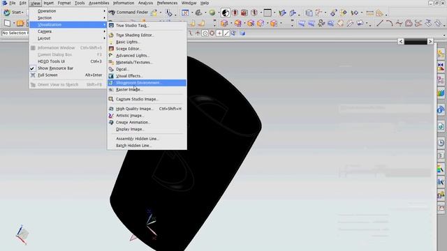The height and width of the screenshot is (251, 447).
Task: Click the Fit view icon
Action: click(x=185, y=13)
